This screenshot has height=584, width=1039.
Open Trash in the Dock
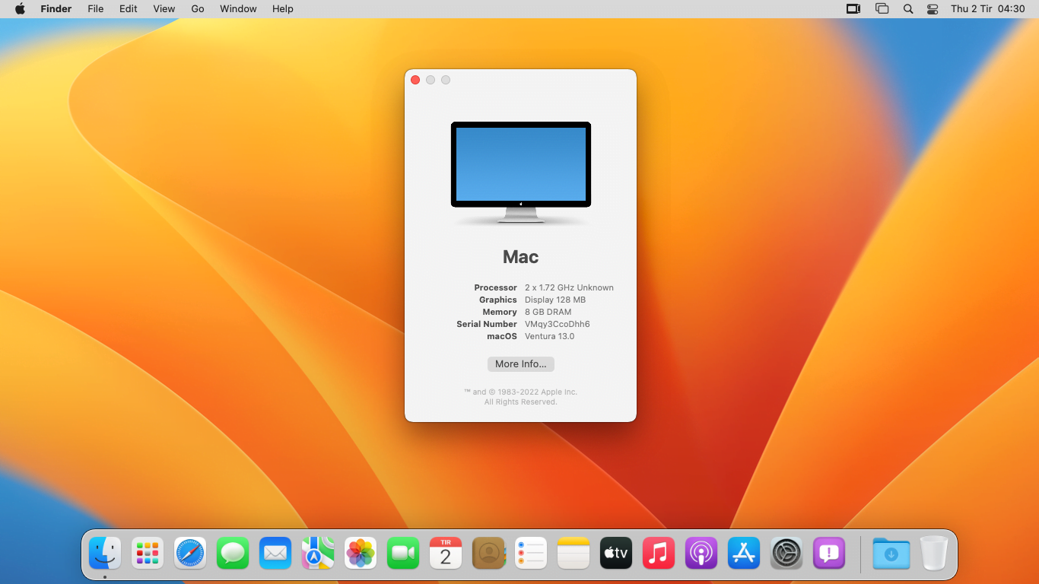tap(934, 553)
